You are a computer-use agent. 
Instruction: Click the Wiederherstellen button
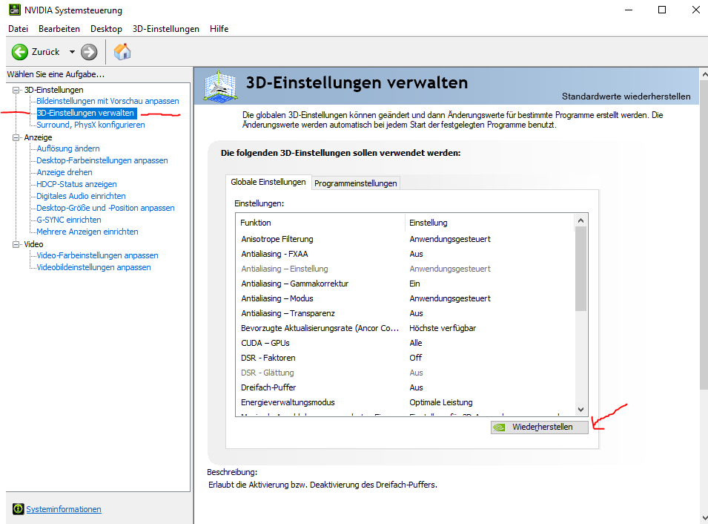[540, 427]
